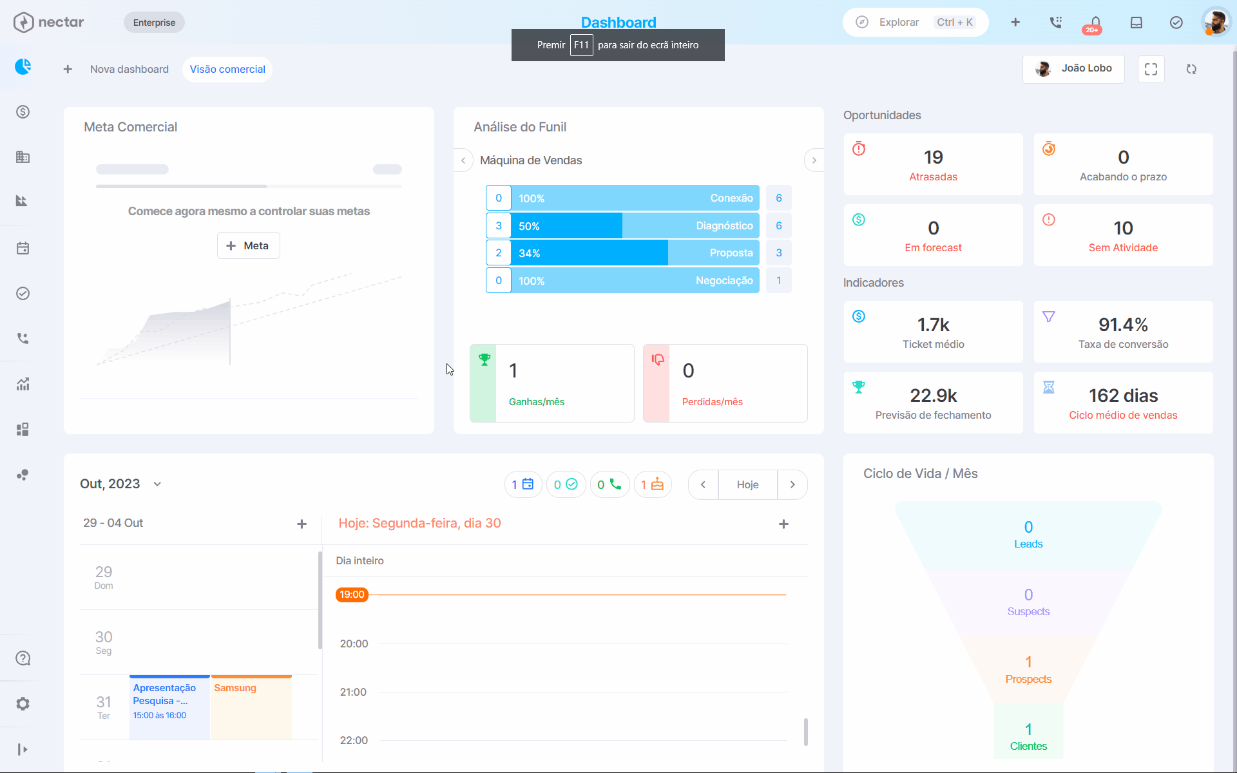Click the notifications bell with 20+ badge
1237x773 pixels.
1095,23
